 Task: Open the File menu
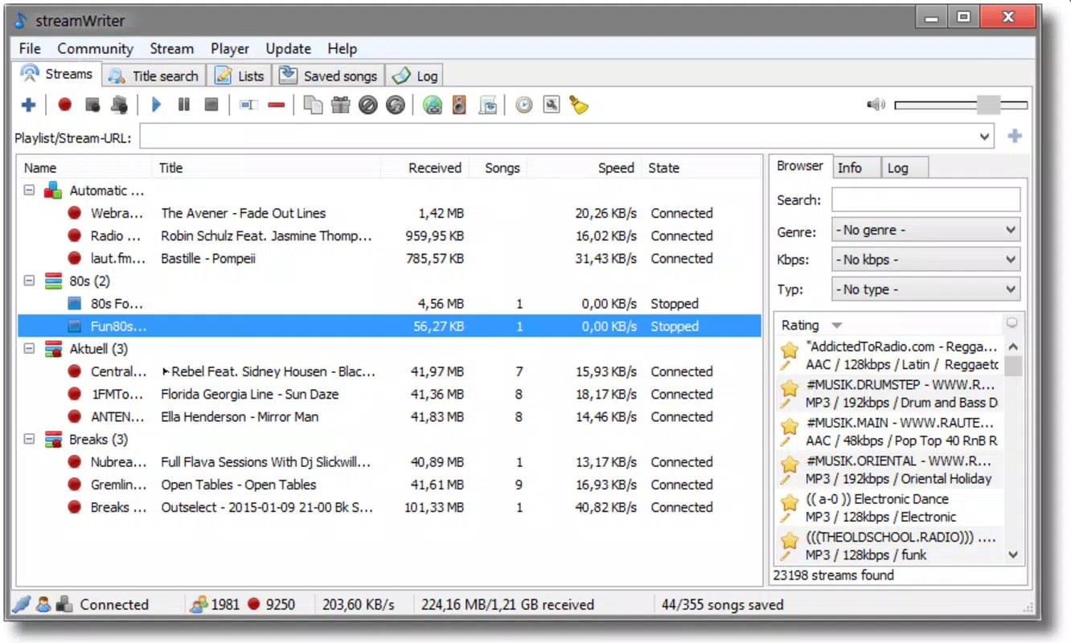pyautogui.click(x=30, y=49)
